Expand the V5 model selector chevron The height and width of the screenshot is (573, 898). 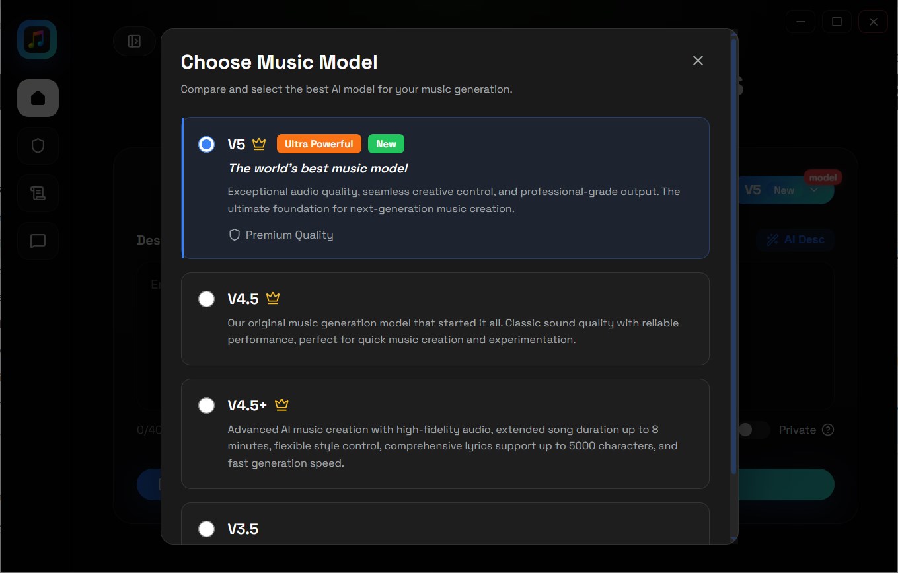815,190
